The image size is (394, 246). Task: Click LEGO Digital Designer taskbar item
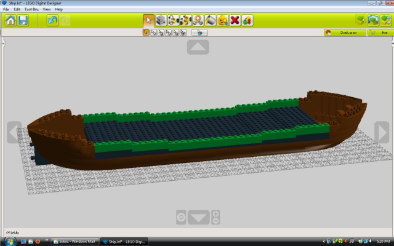pos(124,242)
